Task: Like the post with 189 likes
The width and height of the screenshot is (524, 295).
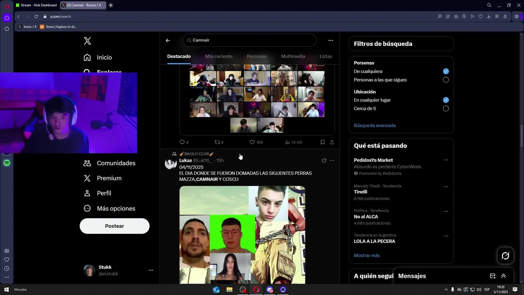Action: pos(256,142)
